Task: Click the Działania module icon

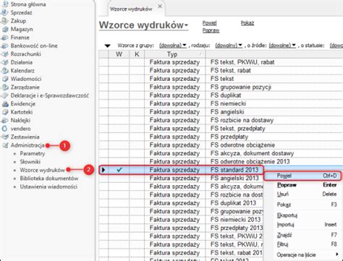Action: (5, 62)
